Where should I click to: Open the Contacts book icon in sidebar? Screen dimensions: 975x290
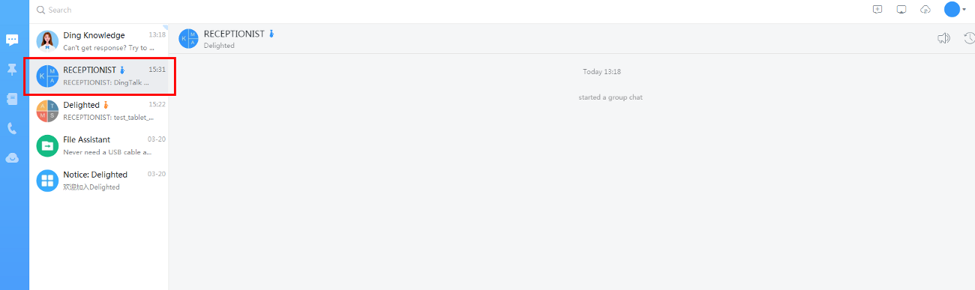(12, 99)
